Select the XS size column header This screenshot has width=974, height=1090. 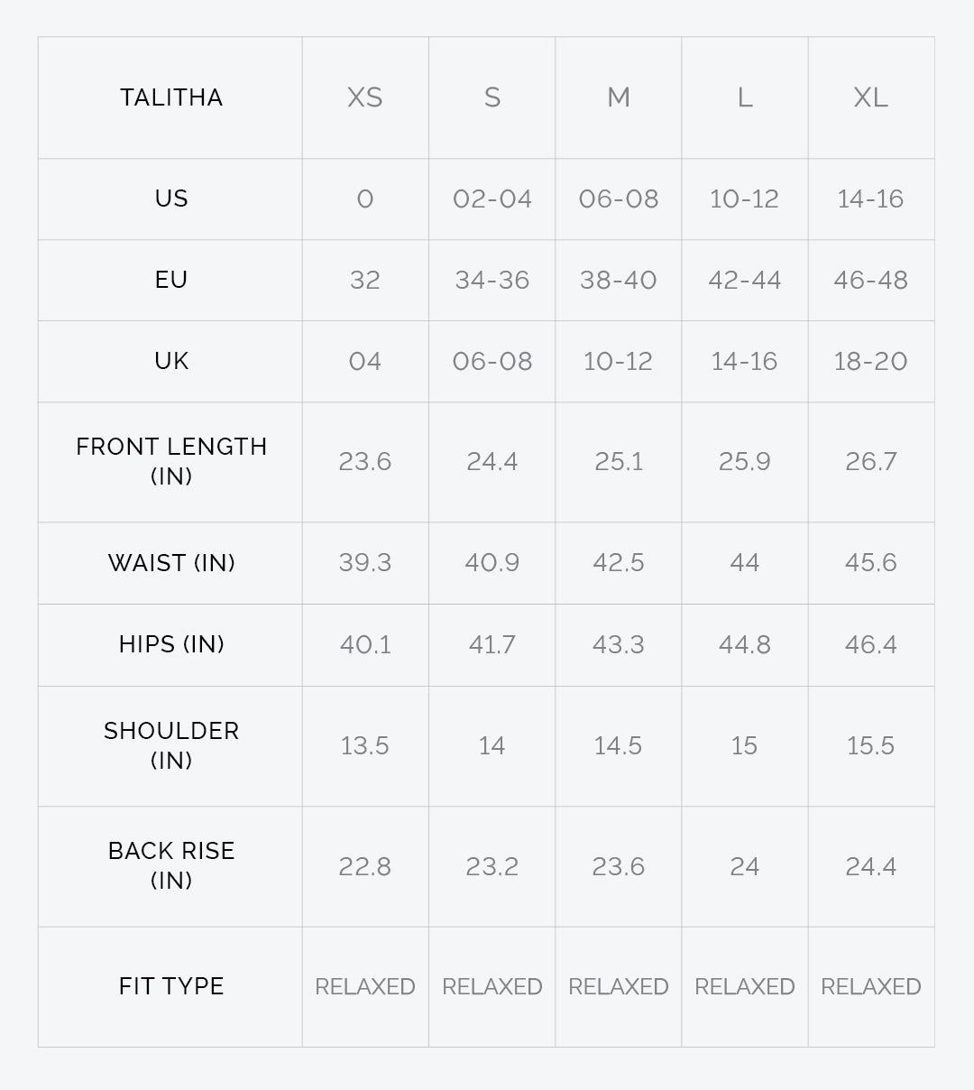(365, 97)
